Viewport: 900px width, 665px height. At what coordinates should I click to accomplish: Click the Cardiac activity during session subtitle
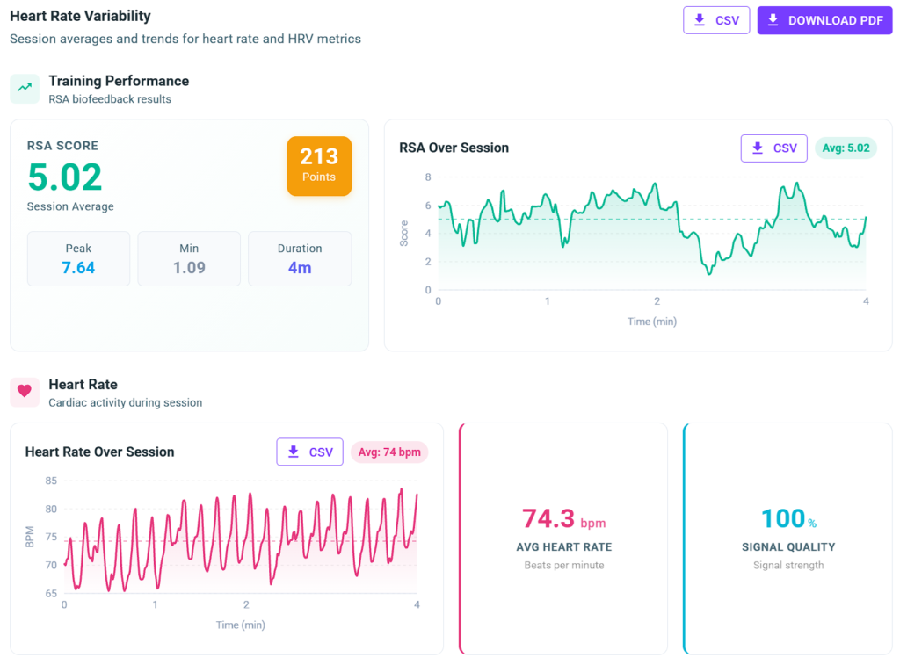125,403
